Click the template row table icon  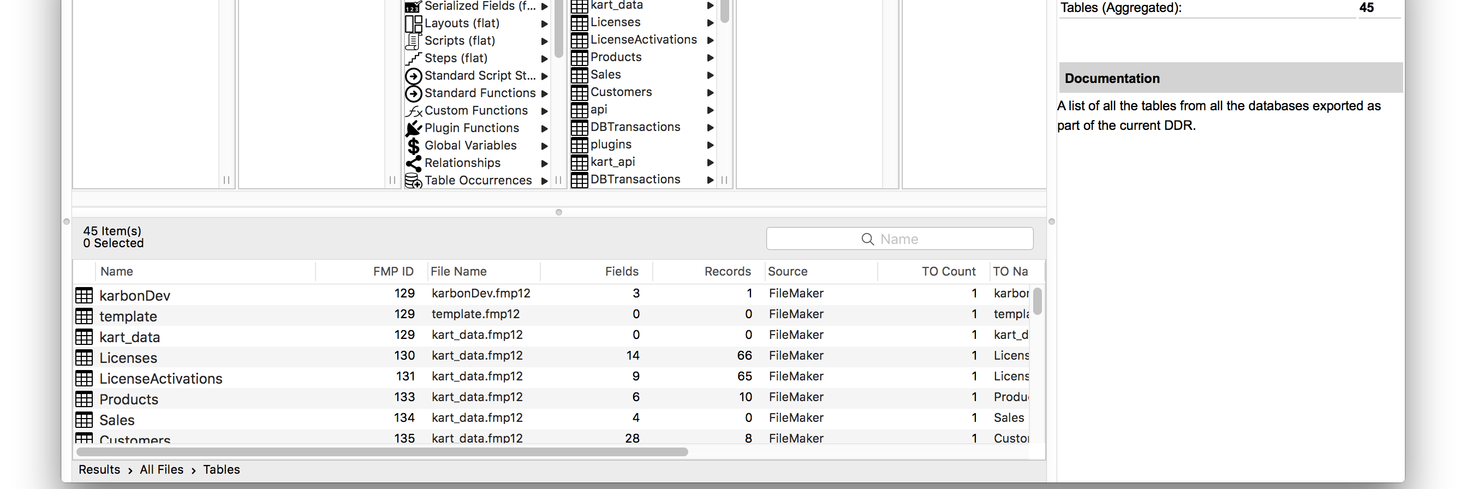84,316
